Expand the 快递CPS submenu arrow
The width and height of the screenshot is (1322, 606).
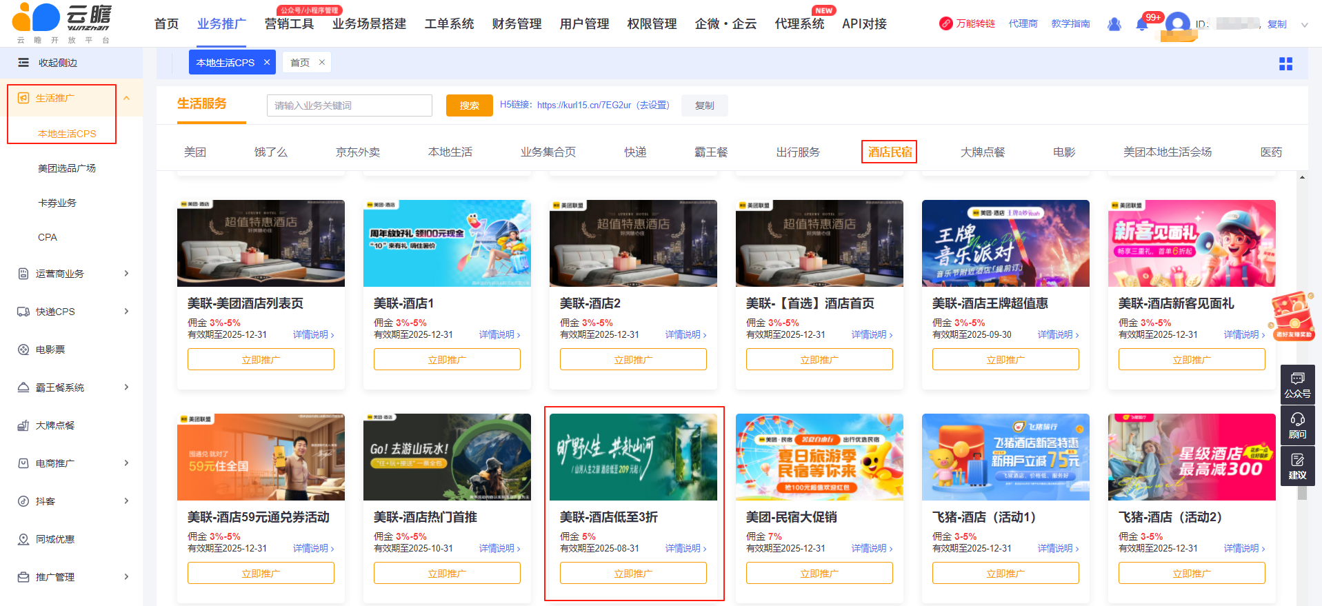pyautogui.click(x=127, y=312)
